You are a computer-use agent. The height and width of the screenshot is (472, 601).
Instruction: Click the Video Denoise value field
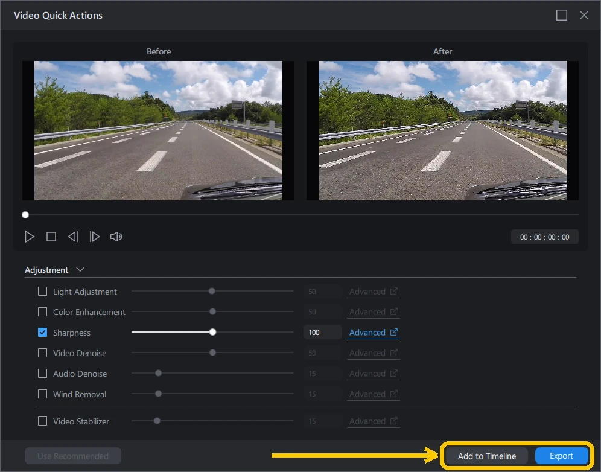323,353
